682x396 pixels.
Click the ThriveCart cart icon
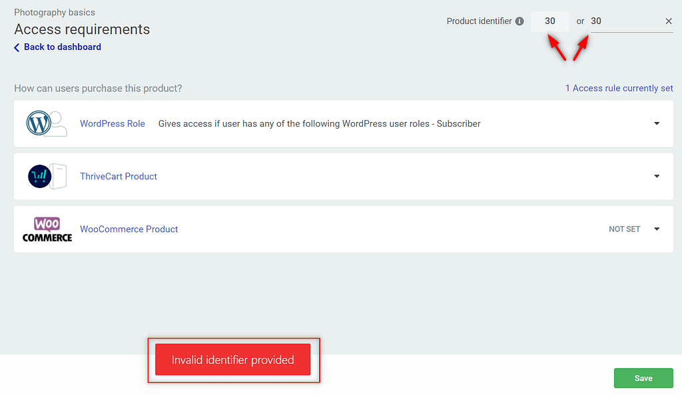pyautogui.click(x=39, y=176)
